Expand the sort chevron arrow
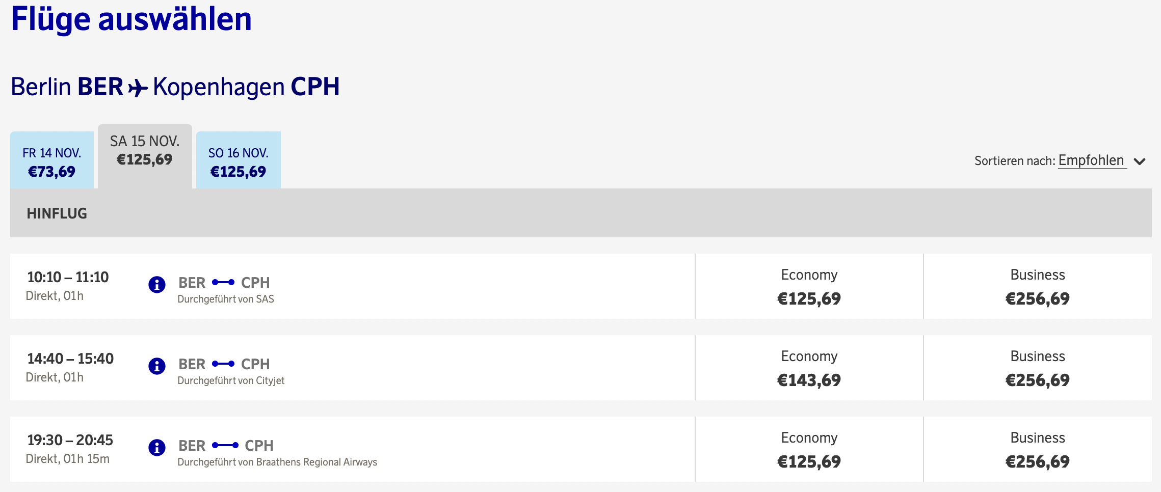 click(1140, 161)
